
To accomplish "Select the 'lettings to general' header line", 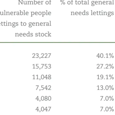I will [26, 24].
